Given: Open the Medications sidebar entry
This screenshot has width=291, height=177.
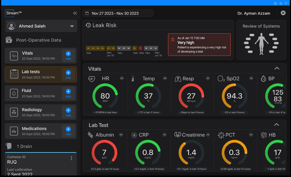Looking at the screenshot, I should 40,131.
